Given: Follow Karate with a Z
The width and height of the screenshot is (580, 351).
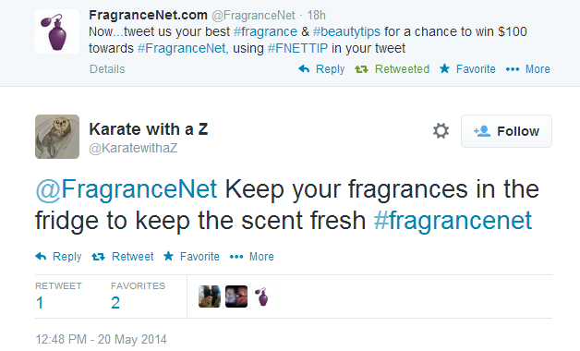Looking at the screenshot, I should [506, 131].
